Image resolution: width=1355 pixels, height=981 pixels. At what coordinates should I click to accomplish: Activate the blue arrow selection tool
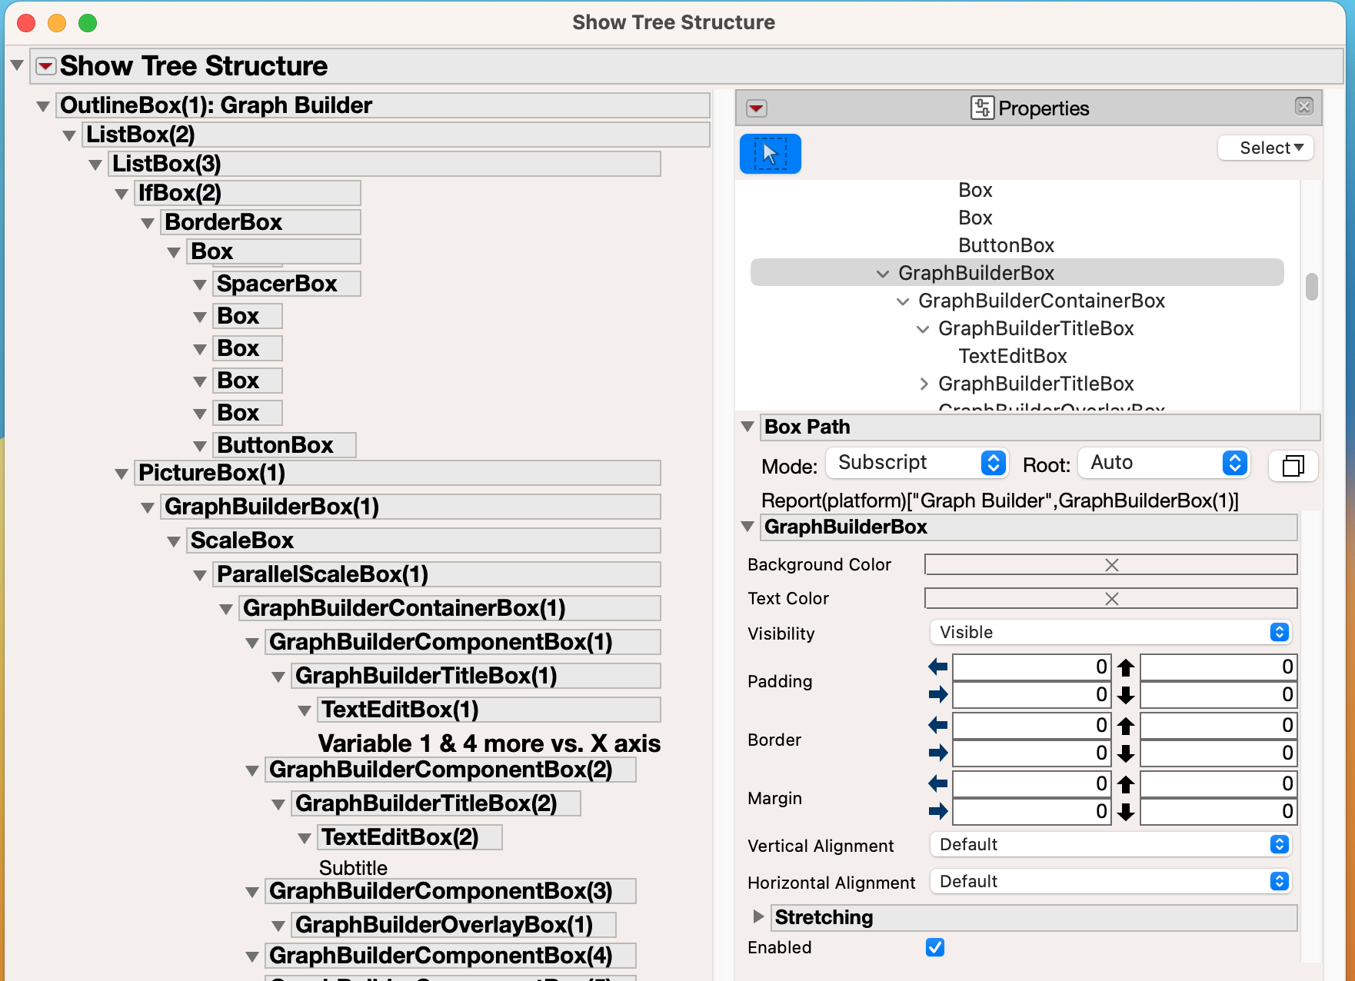[x=770, y=153]
